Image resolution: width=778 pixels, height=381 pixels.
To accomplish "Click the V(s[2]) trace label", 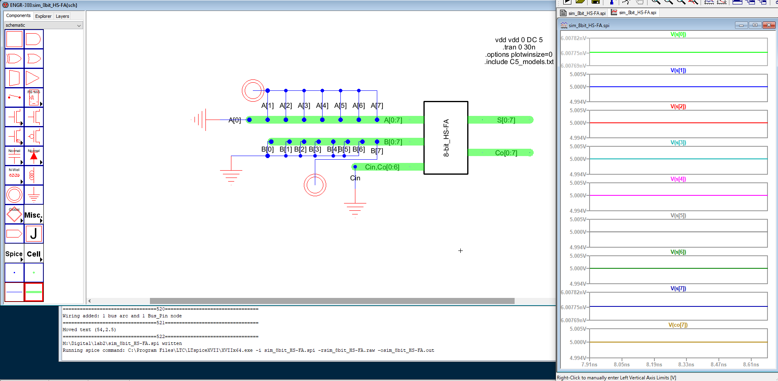I will coord(678,106).
